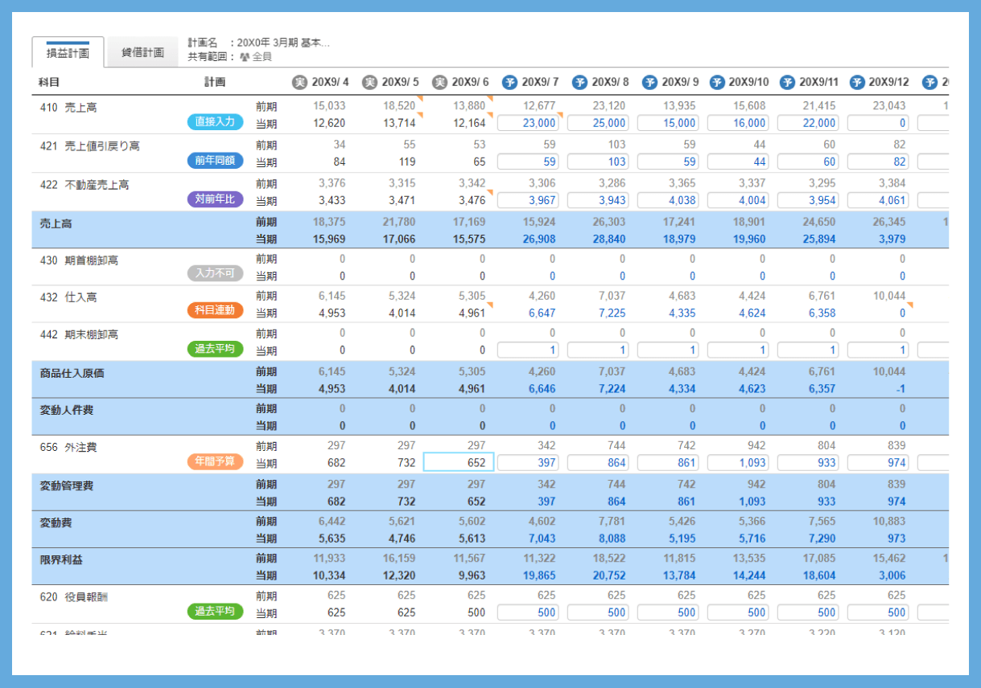Open the 直接入力 method badge for 売上高

[215, 121]
